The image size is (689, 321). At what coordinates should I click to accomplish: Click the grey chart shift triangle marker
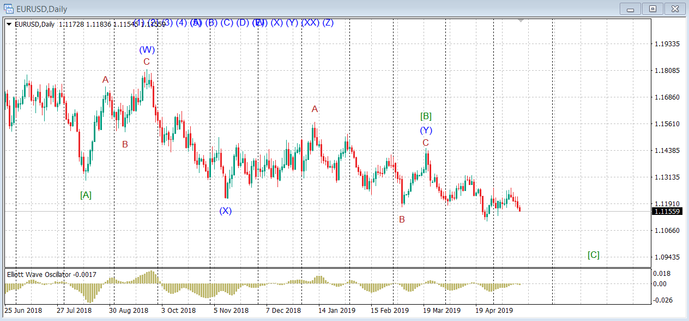(521, 21)
